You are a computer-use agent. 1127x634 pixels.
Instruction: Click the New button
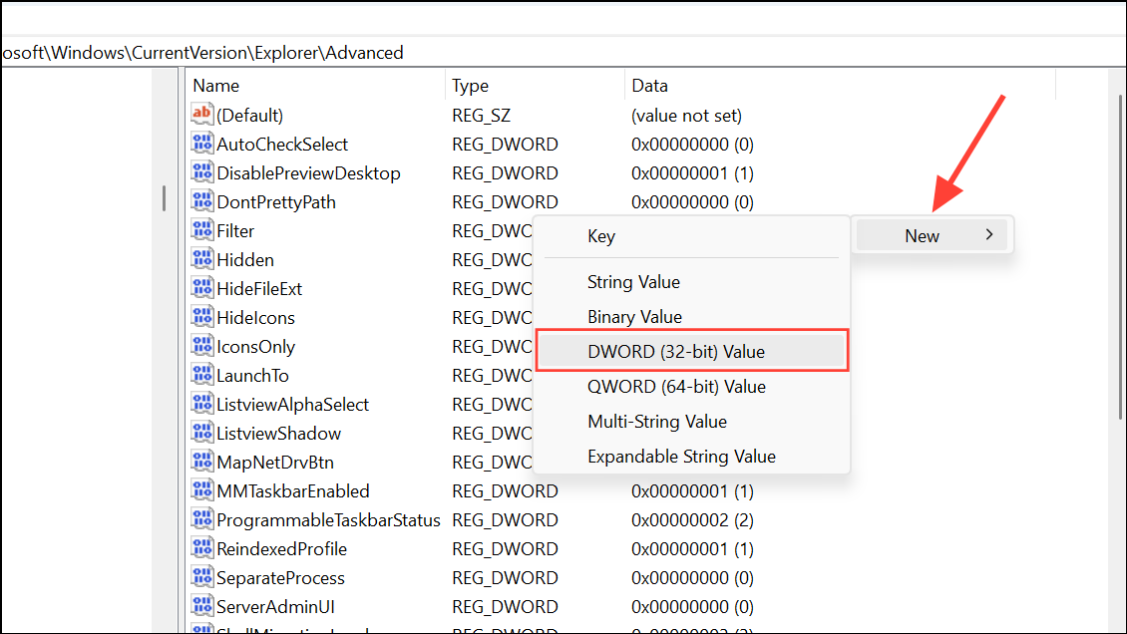(x=922, y=234)
